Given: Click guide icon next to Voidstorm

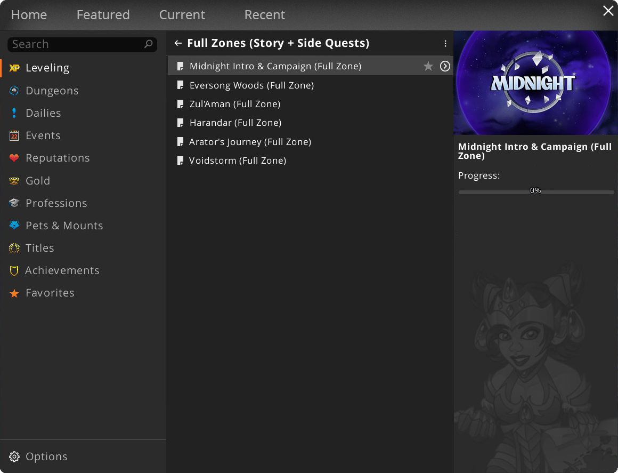Looking at the screenshot, I should pos(181,161).
